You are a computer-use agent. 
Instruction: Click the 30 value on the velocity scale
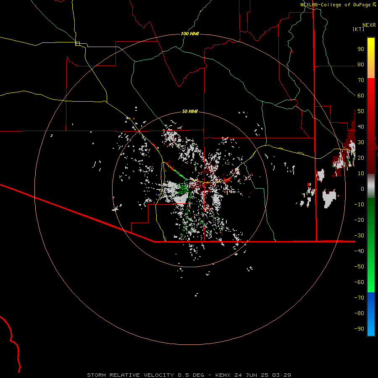pos(361,142)
